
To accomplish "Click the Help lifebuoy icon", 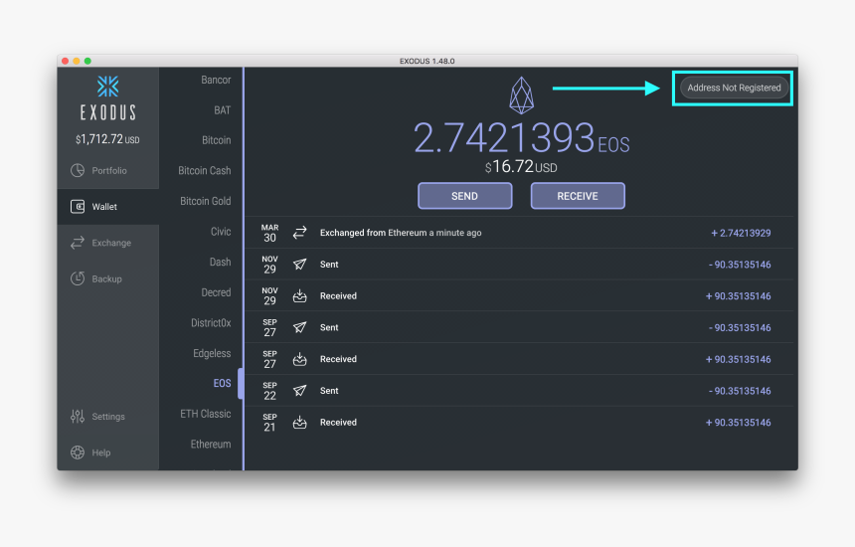I will [x=78, y=453].
